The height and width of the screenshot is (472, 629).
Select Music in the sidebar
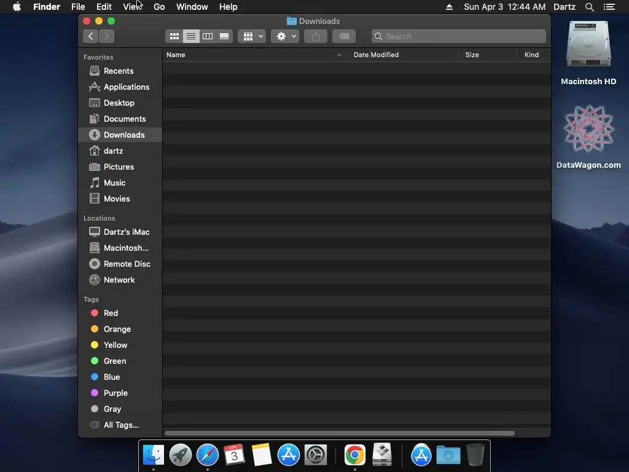pyautogui.click(x=120, y=183)
